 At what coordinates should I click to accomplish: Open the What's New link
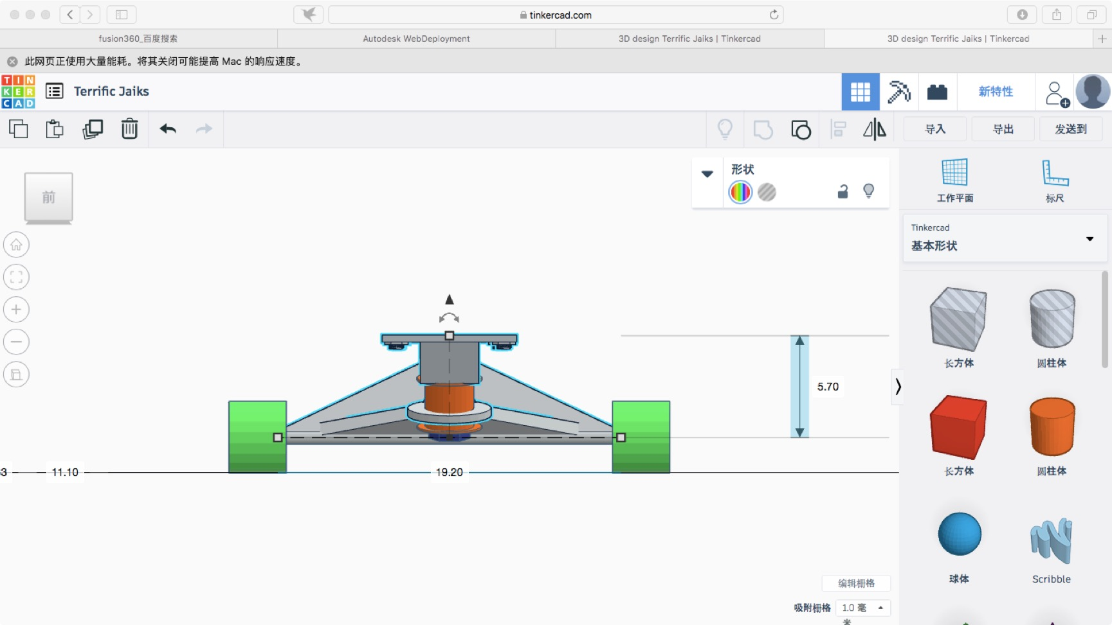click(x=996, y=92)
